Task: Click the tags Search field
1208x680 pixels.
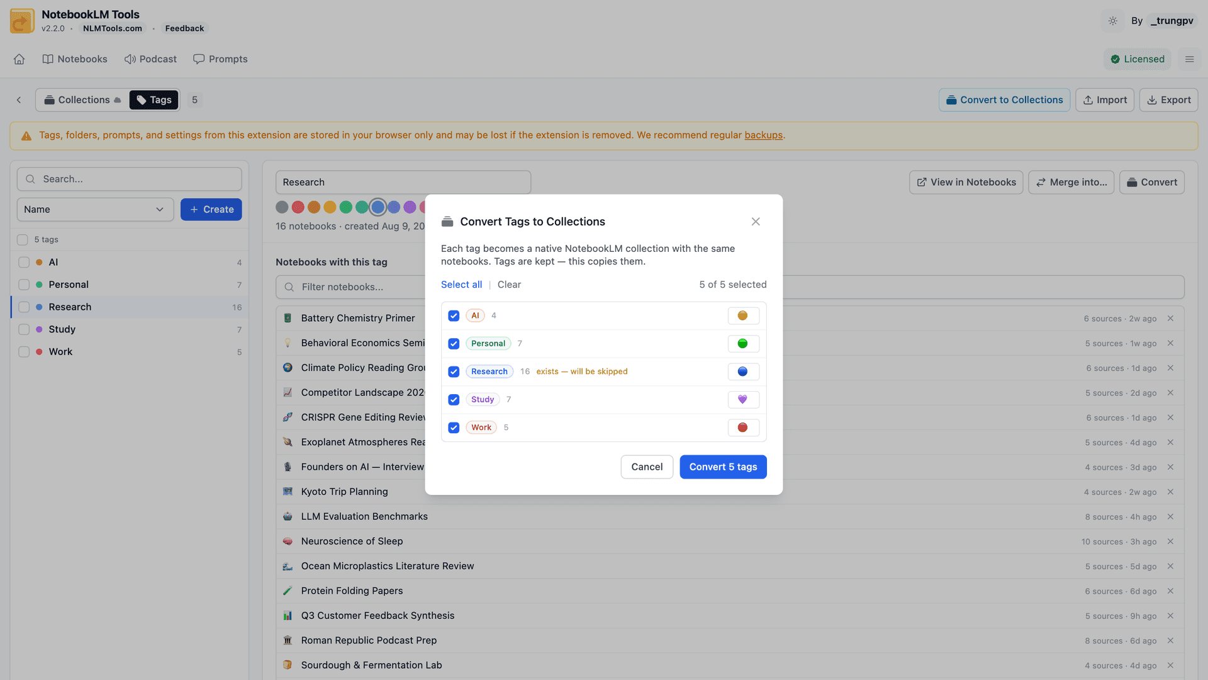Action: [x=130, y=179]
